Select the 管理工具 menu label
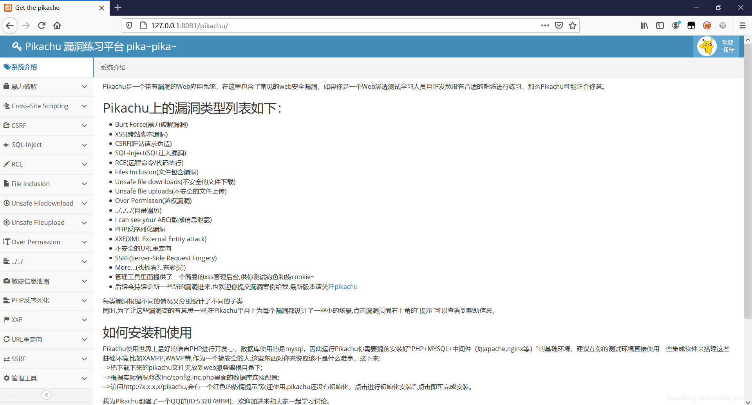Viewport: 752px width, 405px height. 24,378
